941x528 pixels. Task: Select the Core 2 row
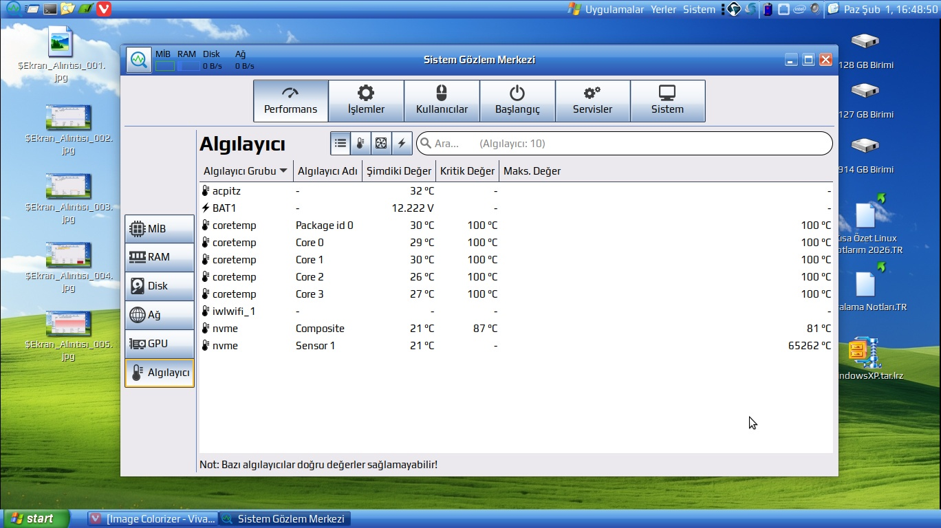tap(516, 277)
